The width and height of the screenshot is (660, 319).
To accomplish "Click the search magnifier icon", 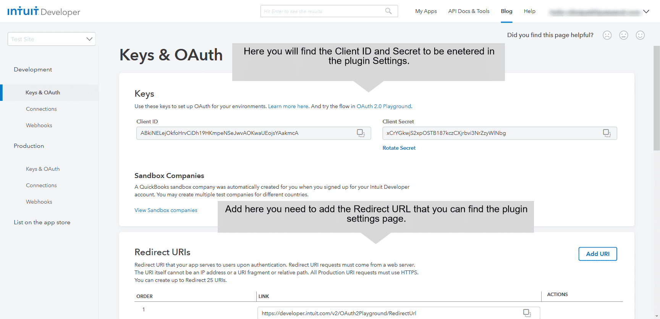I will click(388, 11).
